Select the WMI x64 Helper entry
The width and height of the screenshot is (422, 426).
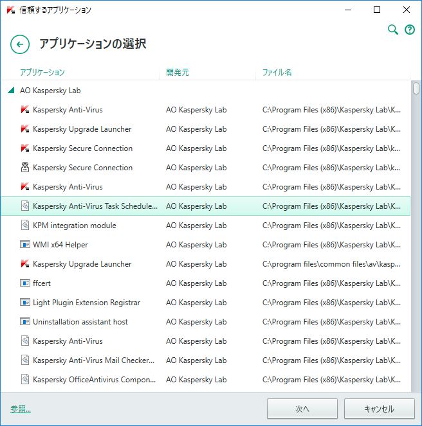205,245
